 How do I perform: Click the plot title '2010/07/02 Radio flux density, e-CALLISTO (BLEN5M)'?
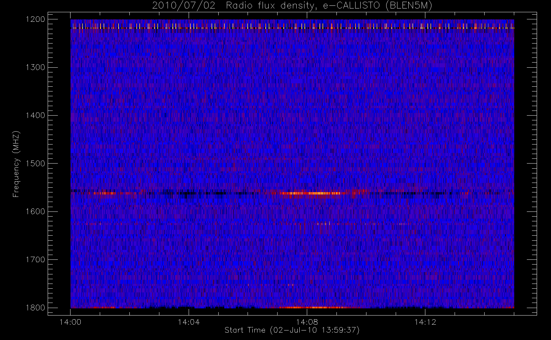(x=292, y=5)
